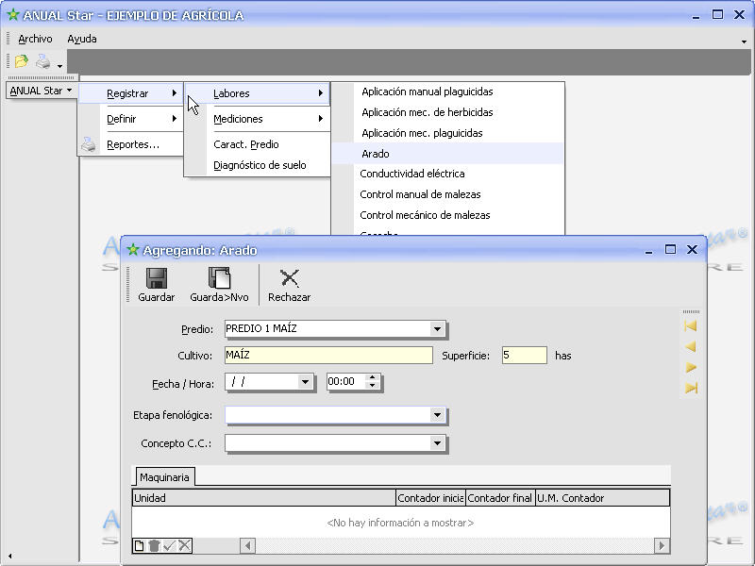This screenshot has width=755, height=566.
Task: Open the Ayuda menu
Action: click(82, 39)
